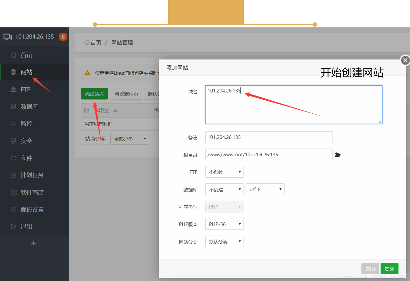
Task: Click the green 提交 button
Action: pos(389,269)
